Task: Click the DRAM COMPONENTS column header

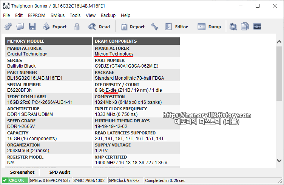Action: pos(136,41)
